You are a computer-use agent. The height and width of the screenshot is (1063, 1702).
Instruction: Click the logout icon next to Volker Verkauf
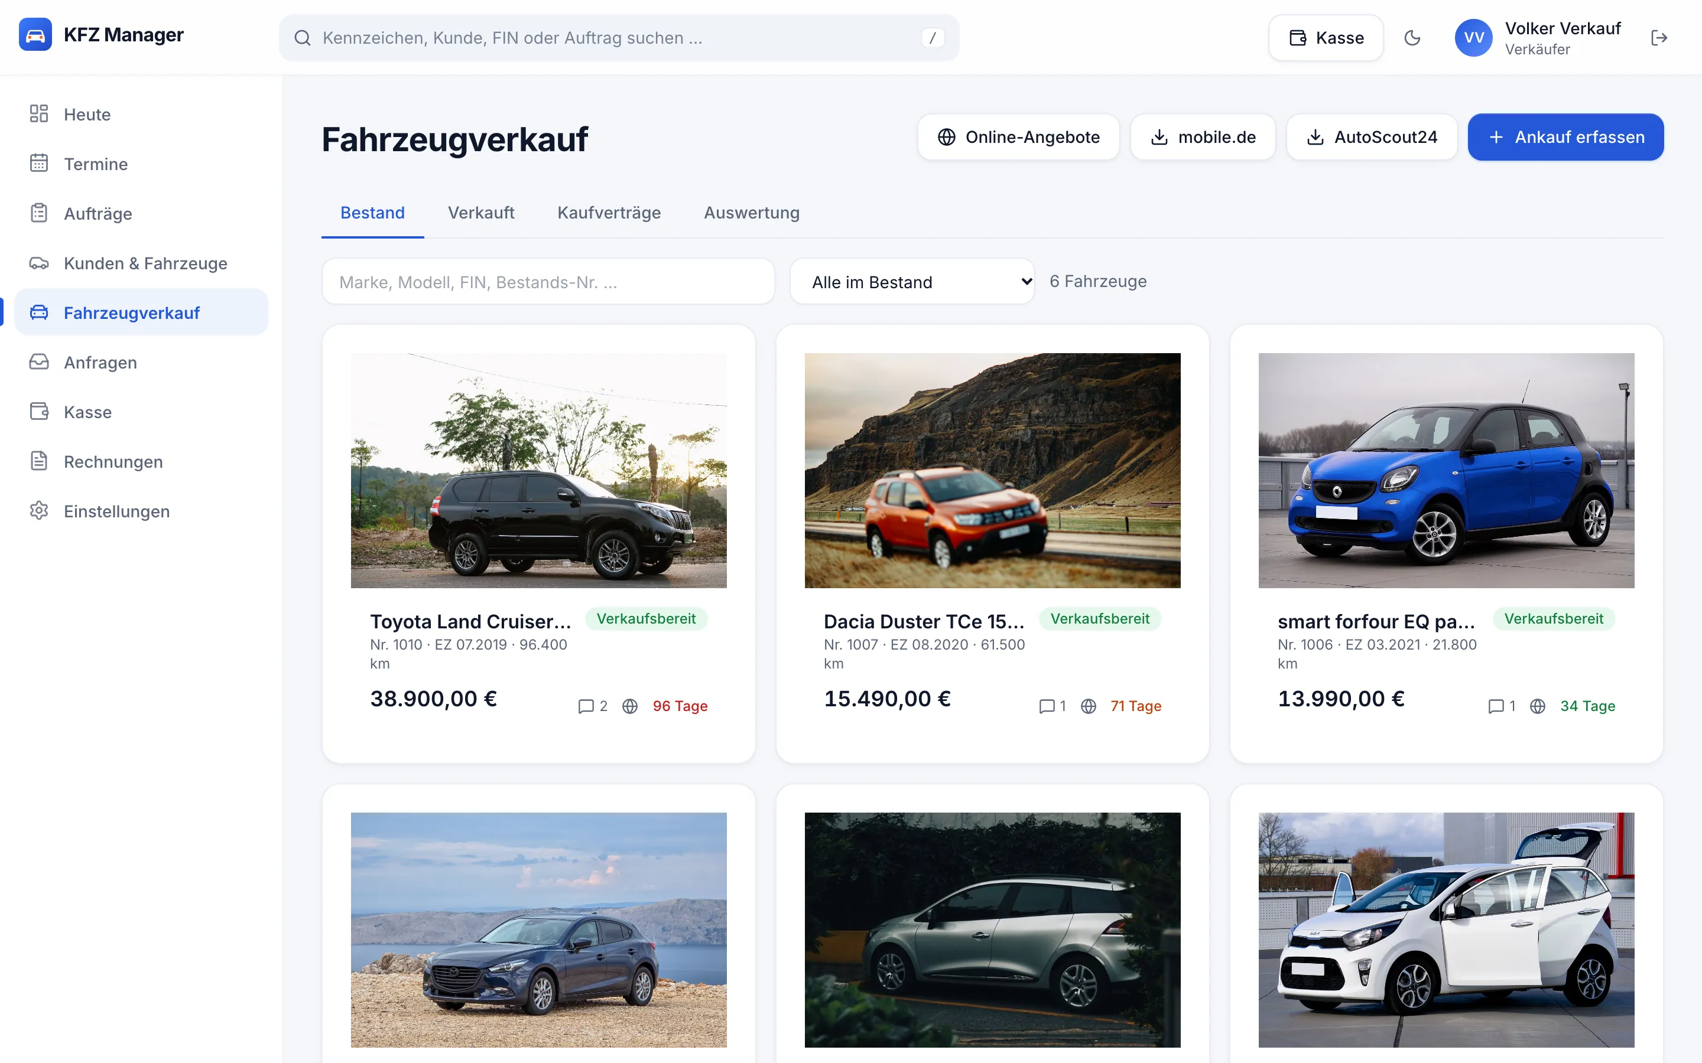[1658, 38]
